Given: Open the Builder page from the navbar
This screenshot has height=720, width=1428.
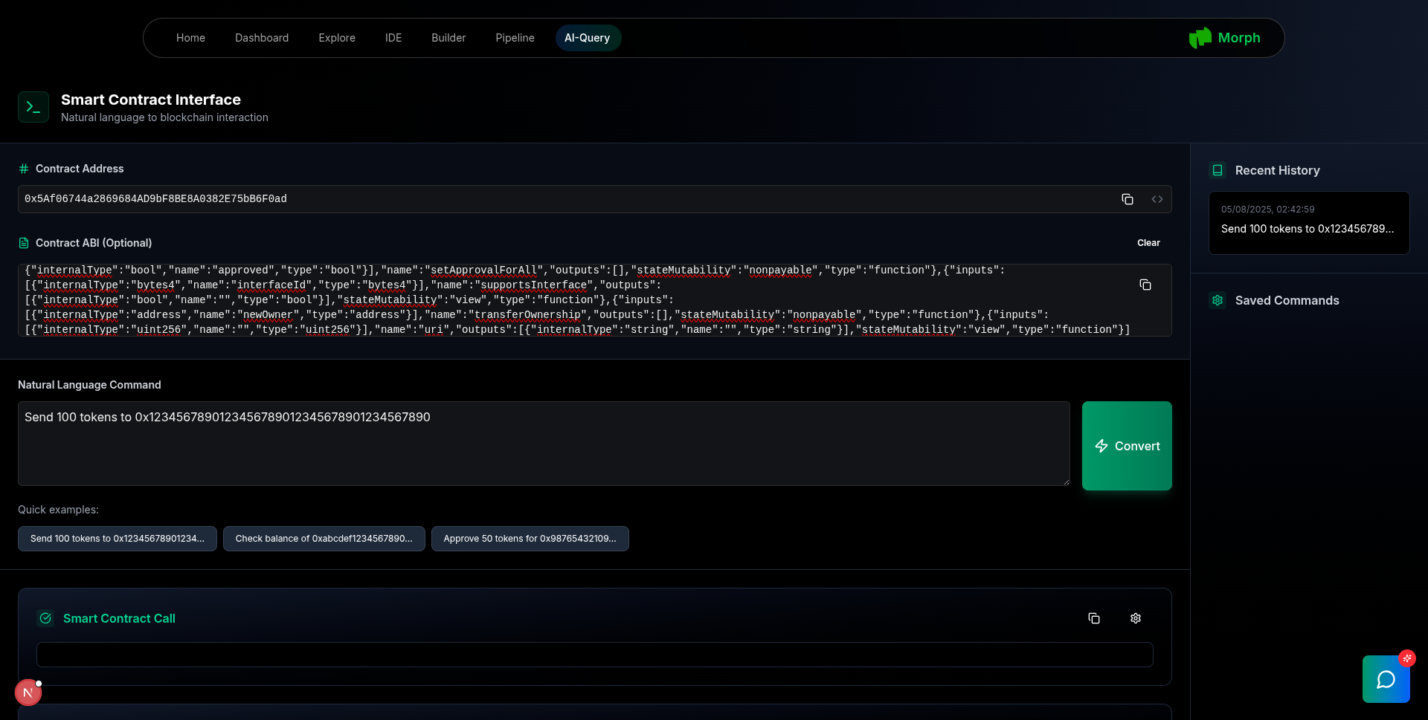Looking at the screenshot, I should pos(448,37).
